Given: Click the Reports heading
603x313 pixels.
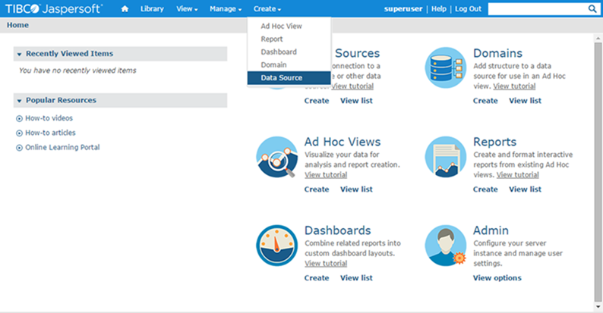Looking at the screenshot, I should coord(494,142).
